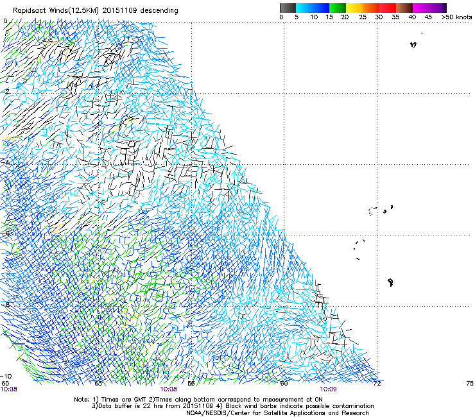
Task: Click the '66' longitude axis label
Action: 191,384
